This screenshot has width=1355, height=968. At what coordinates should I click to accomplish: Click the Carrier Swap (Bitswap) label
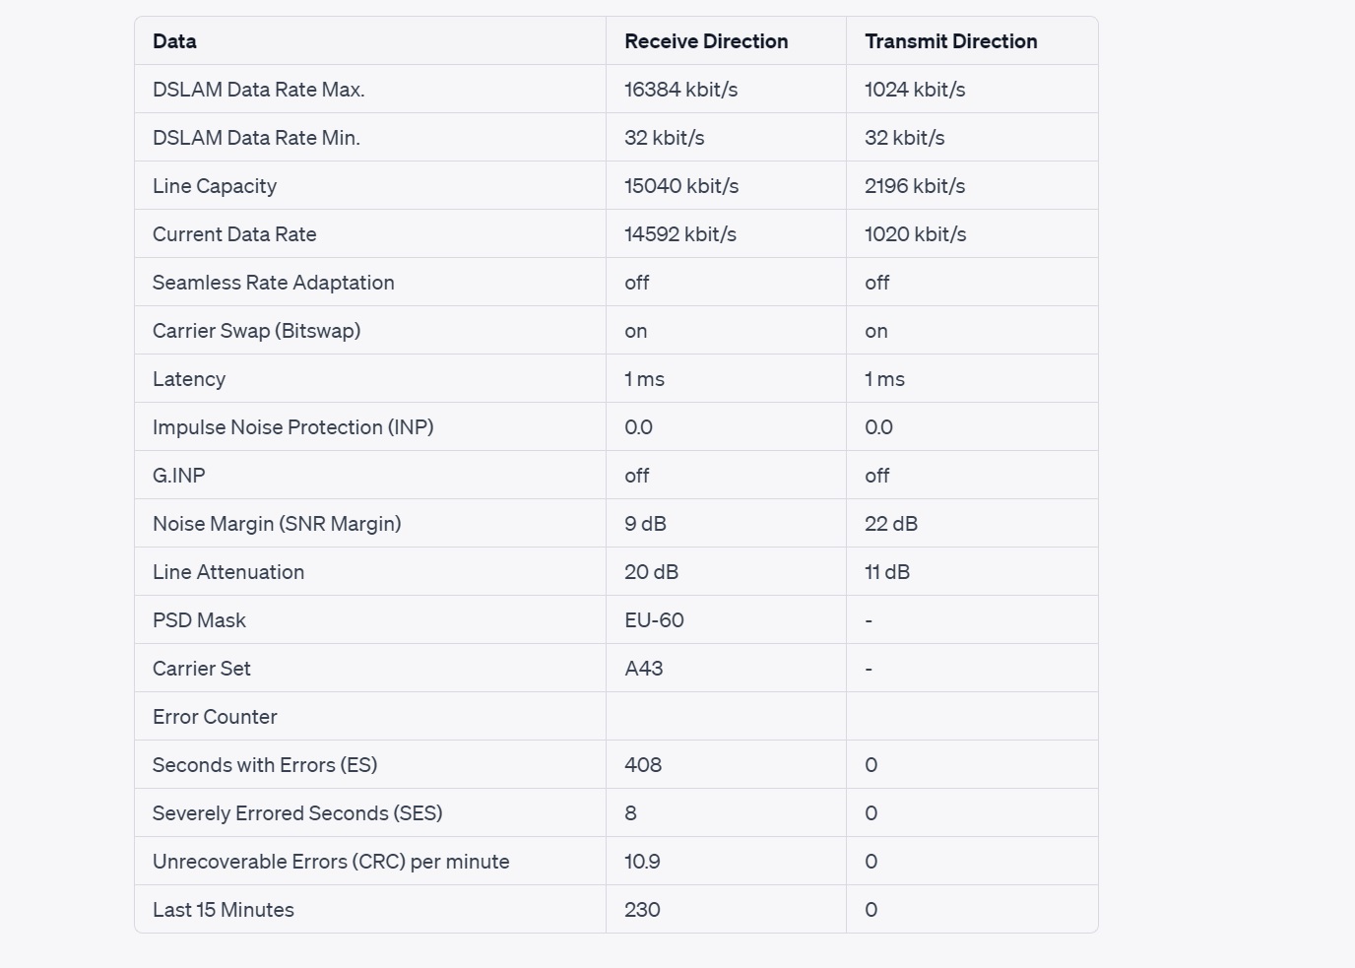257,331
